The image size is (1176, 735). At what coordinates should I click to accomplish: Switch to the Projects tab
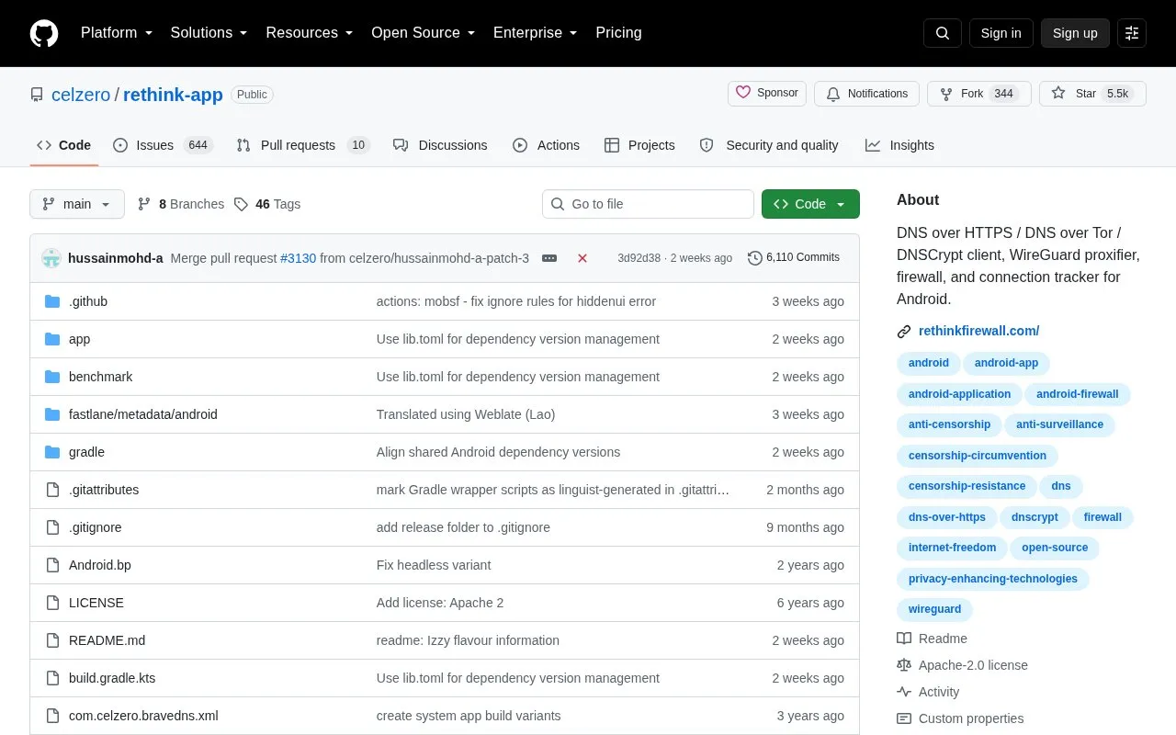pos(639,145)
